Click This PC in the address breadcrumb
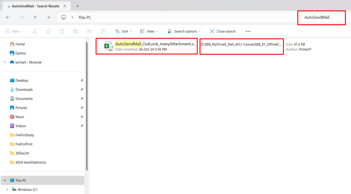 [85, 18]
